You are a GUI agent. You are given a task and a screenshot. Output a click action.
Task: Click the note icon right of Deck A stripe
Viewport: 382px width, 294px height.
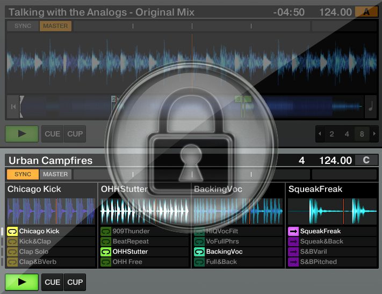click(370, 106)
